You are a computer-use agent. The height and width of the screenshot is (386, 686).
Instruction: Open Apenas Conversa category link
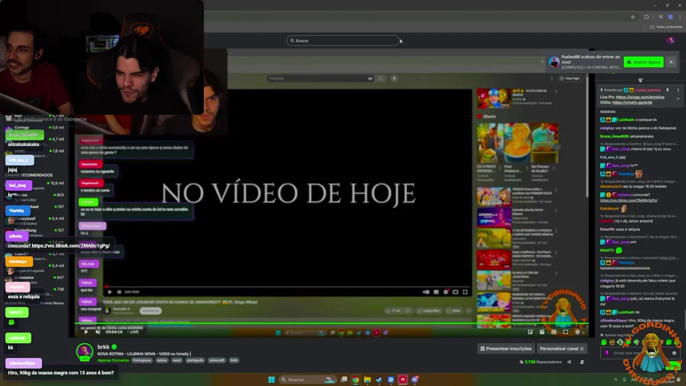coord(113,360)
